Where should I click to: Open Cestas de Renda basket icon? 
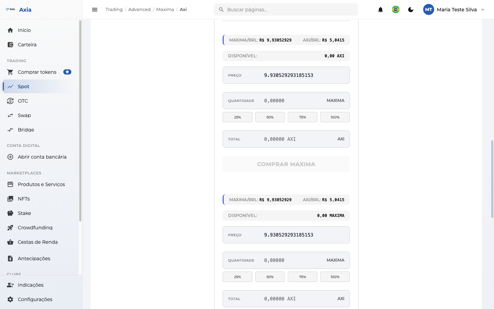click(10, 242)
